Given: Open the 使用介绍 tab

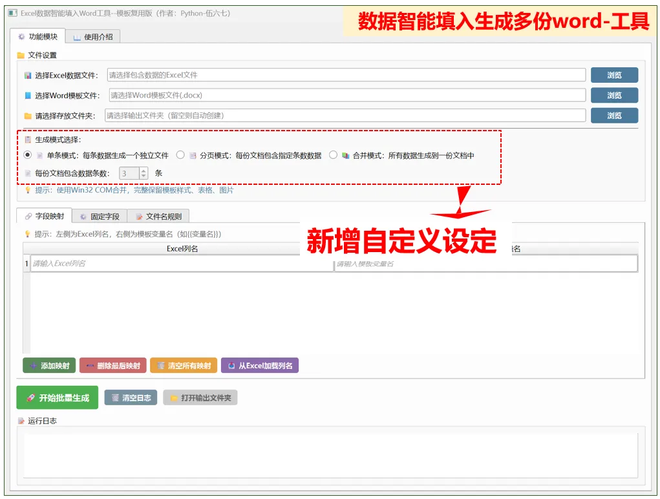Looking at the screenshot, I should 92,37.
